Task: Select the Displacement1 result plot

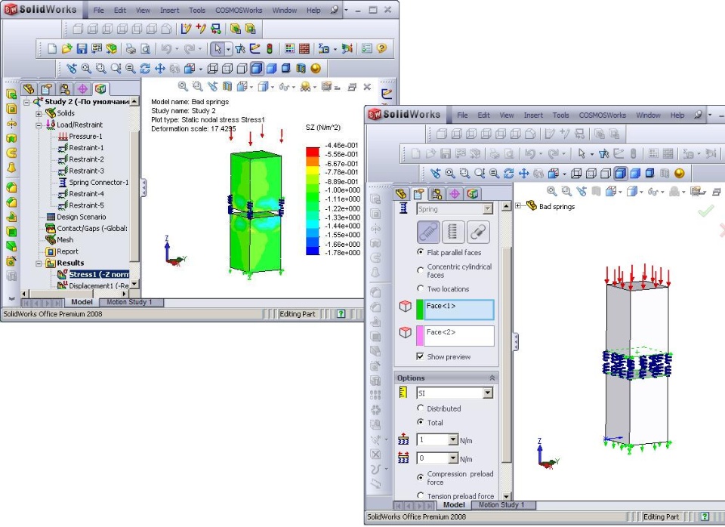Action: click(x=98, y=285)
